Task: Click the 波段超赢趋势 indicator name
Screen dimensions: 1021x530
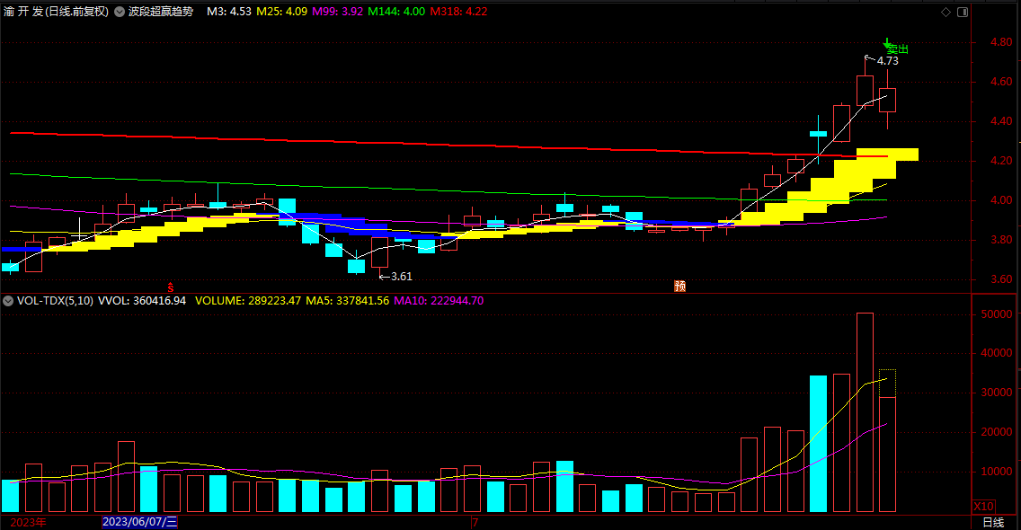Action: click(x=161, y=12)
